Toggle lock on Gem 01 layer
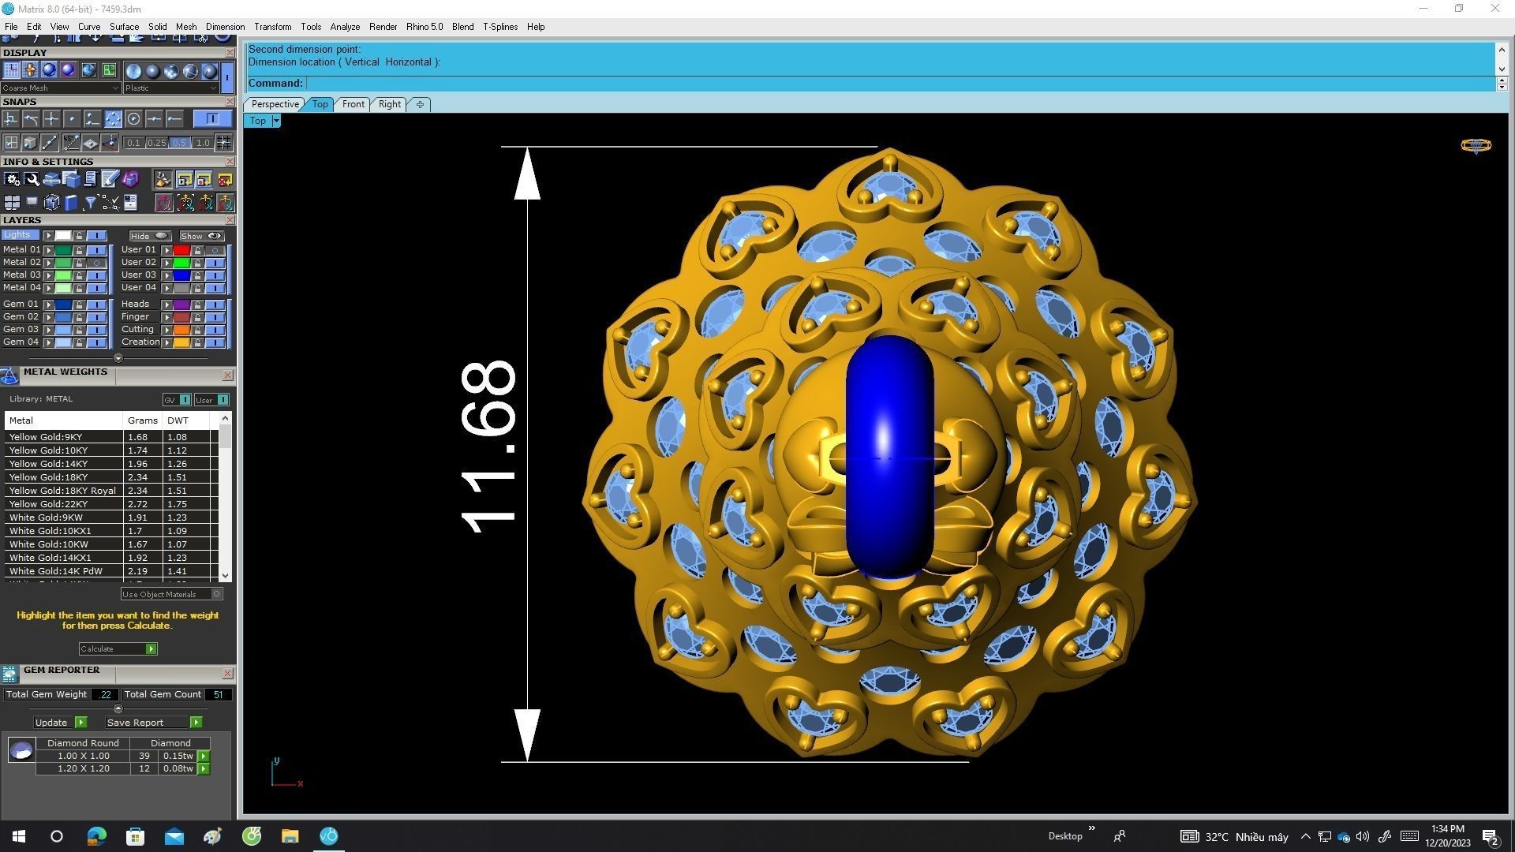This screenshot has height=852, width=1515. (x=79, y=305)
